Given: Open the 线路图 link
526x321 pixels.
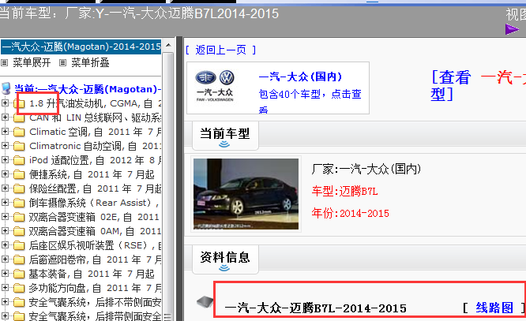Looking at the screenshot, I should click(494, 308).
